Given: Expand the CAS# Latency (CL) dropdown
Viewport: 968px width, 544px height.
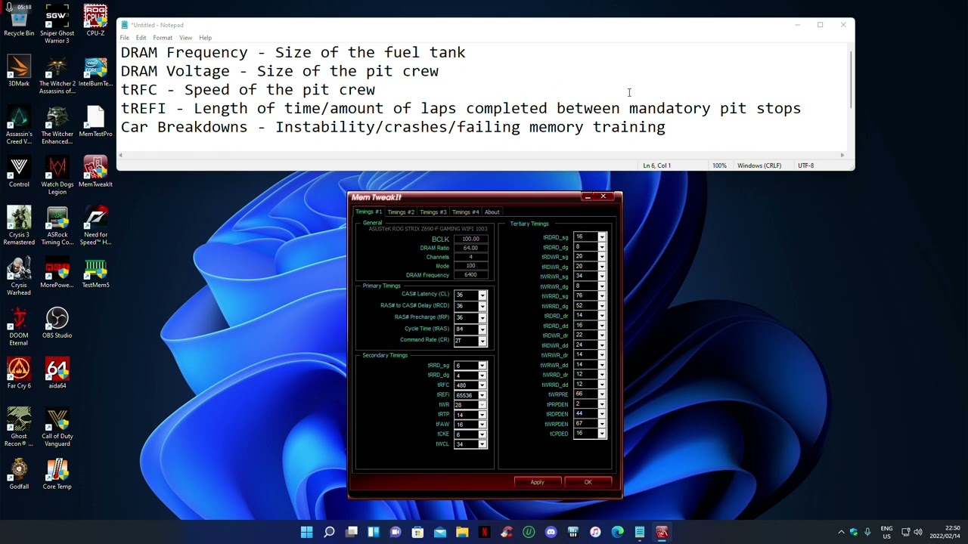Looking at the screenshot, I should [x=482, y=295].
